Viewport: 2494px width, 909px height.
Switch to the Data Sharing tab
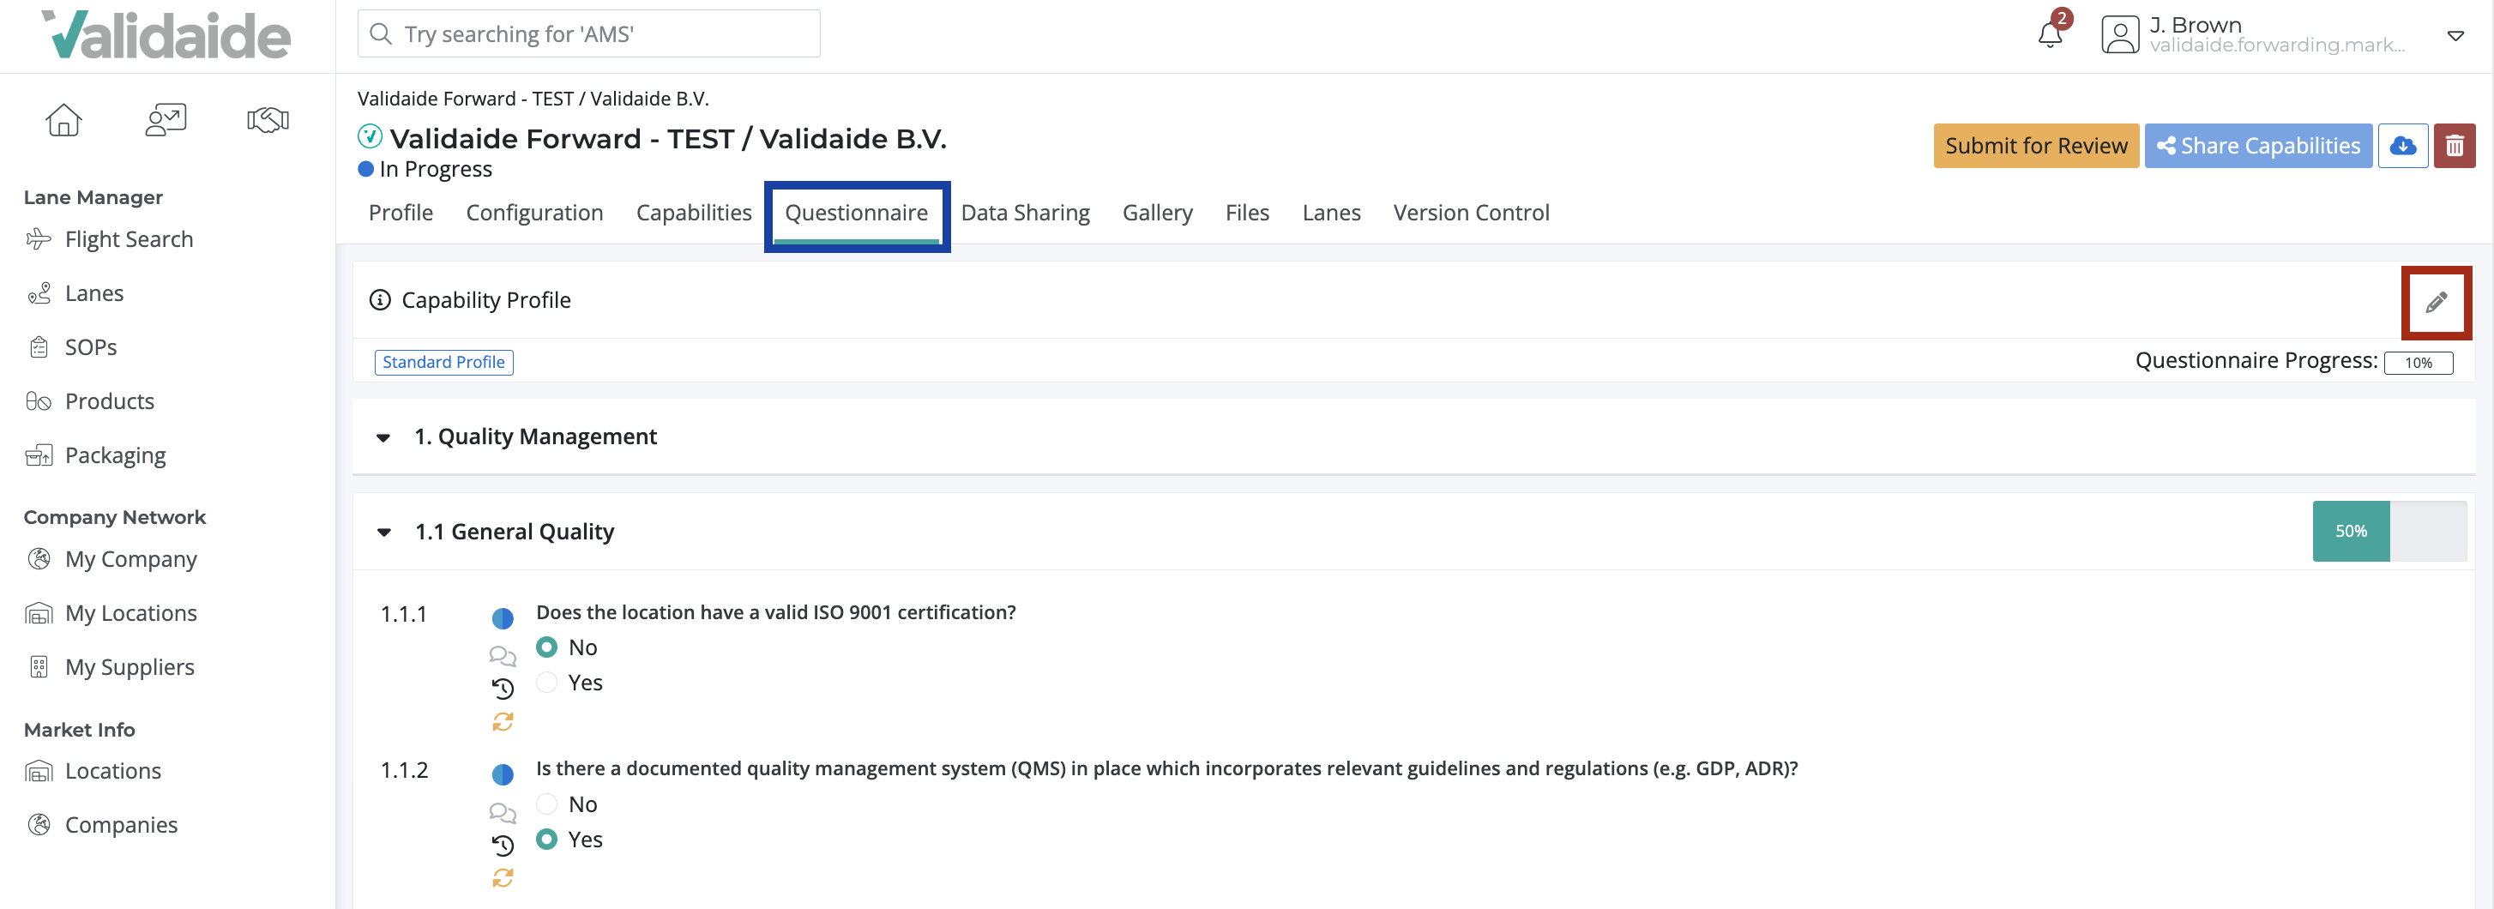pyautogui.click(x=1025, y=212)
